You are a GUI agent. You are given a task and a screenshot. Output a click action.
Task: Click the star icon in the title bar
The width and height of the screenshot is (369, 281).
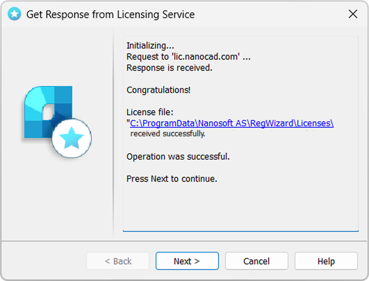(14, 14)
